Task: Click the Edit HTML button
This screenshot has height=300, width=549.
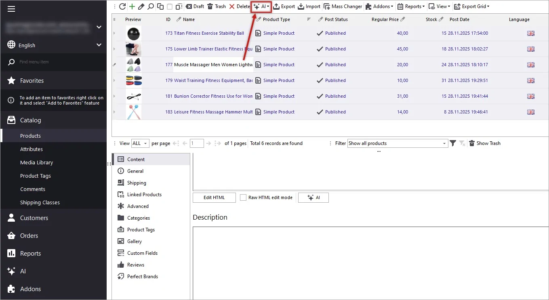Action: [214, 197]
